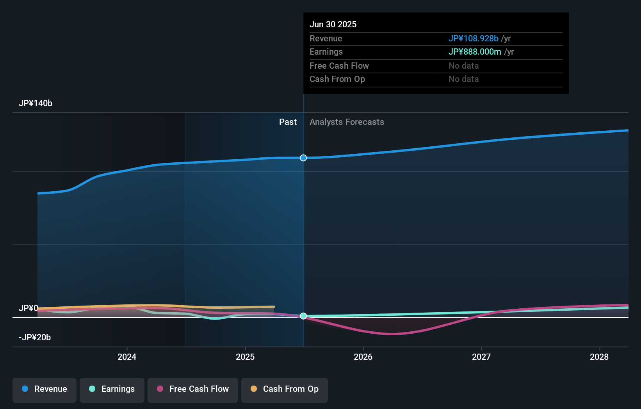Select the highlighted revenue data point marker
The image size is (641, 409).
tap(303, 158)
